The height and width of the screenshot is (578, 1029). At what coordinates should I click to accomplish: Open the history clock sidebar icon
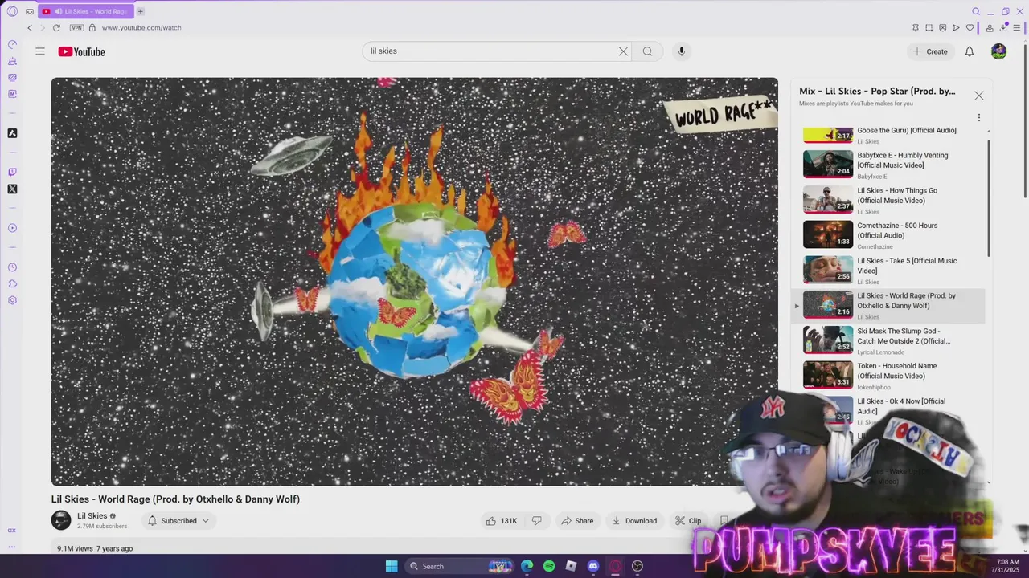click(12, 267)
